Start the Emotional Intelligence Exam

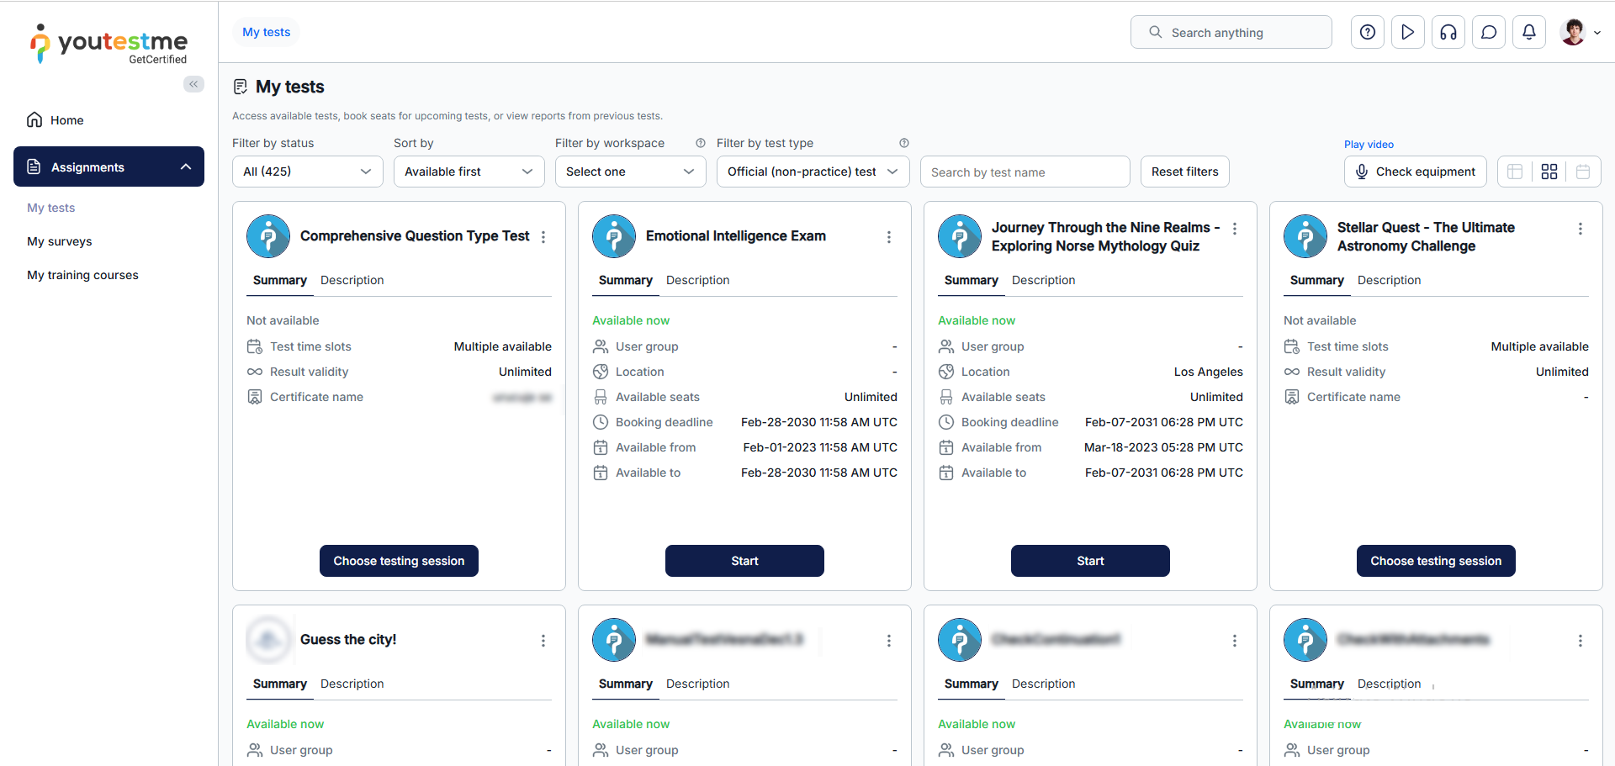[x=744, y=561]
